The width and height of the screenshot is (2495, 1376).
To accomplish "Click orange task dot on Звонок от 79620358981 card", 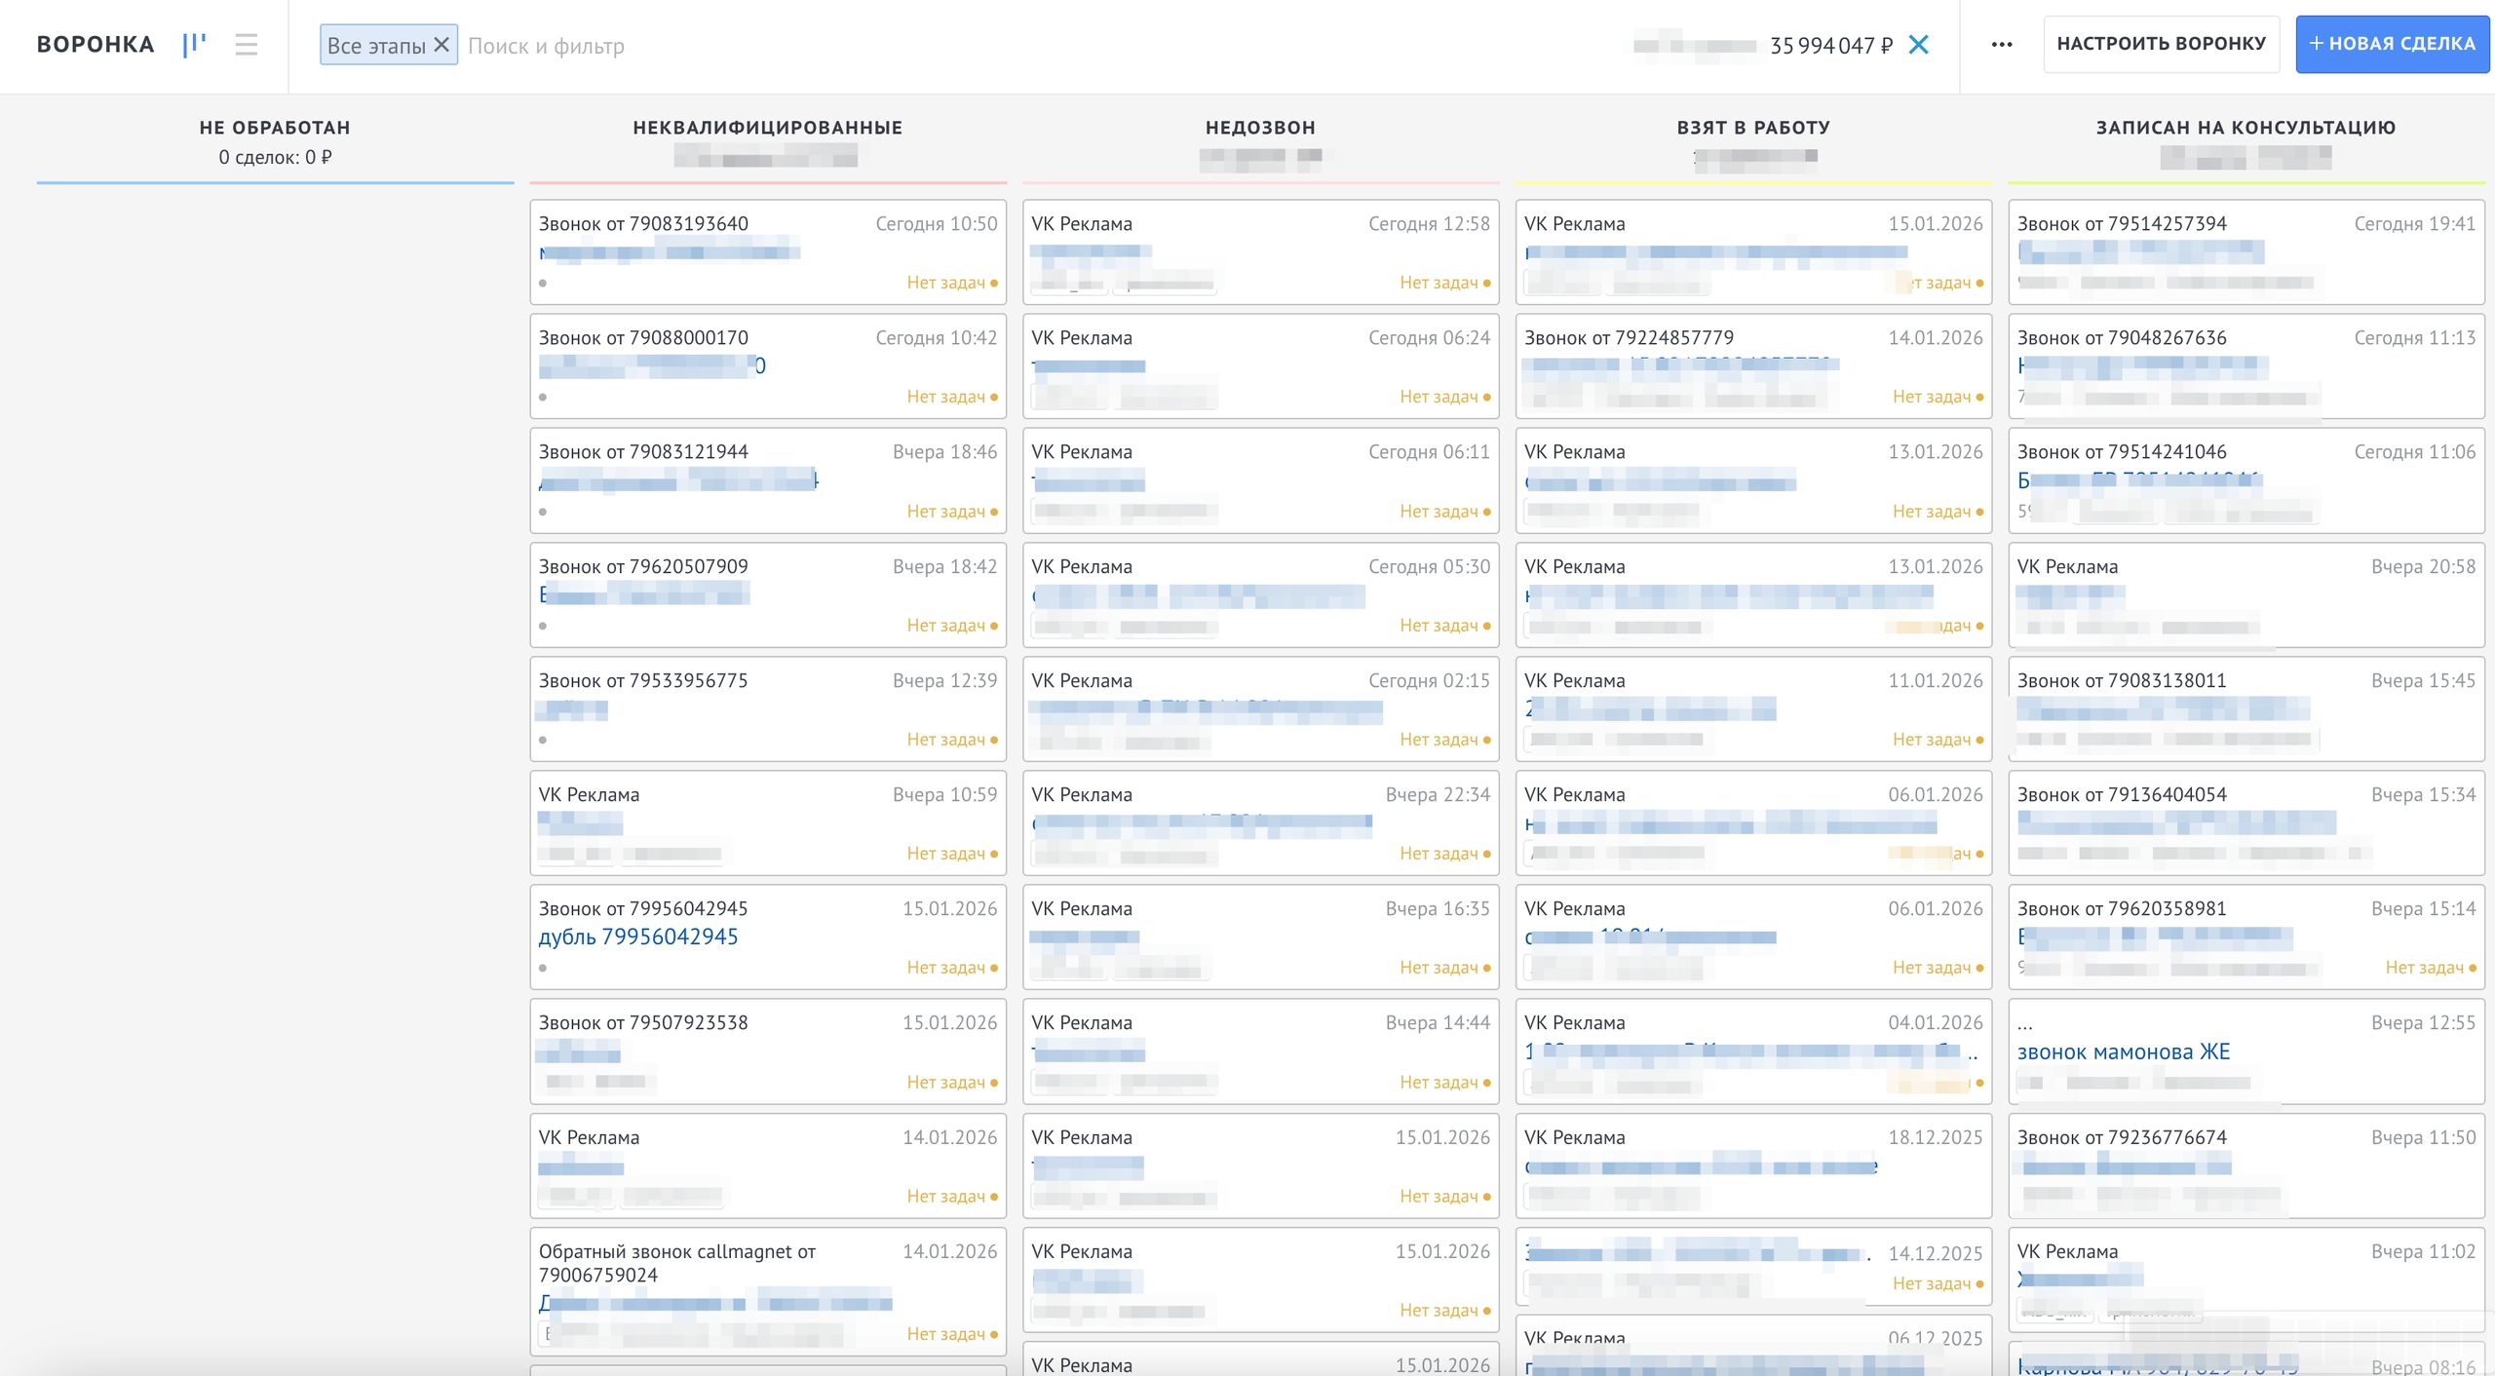I will tap(2473, 969).
